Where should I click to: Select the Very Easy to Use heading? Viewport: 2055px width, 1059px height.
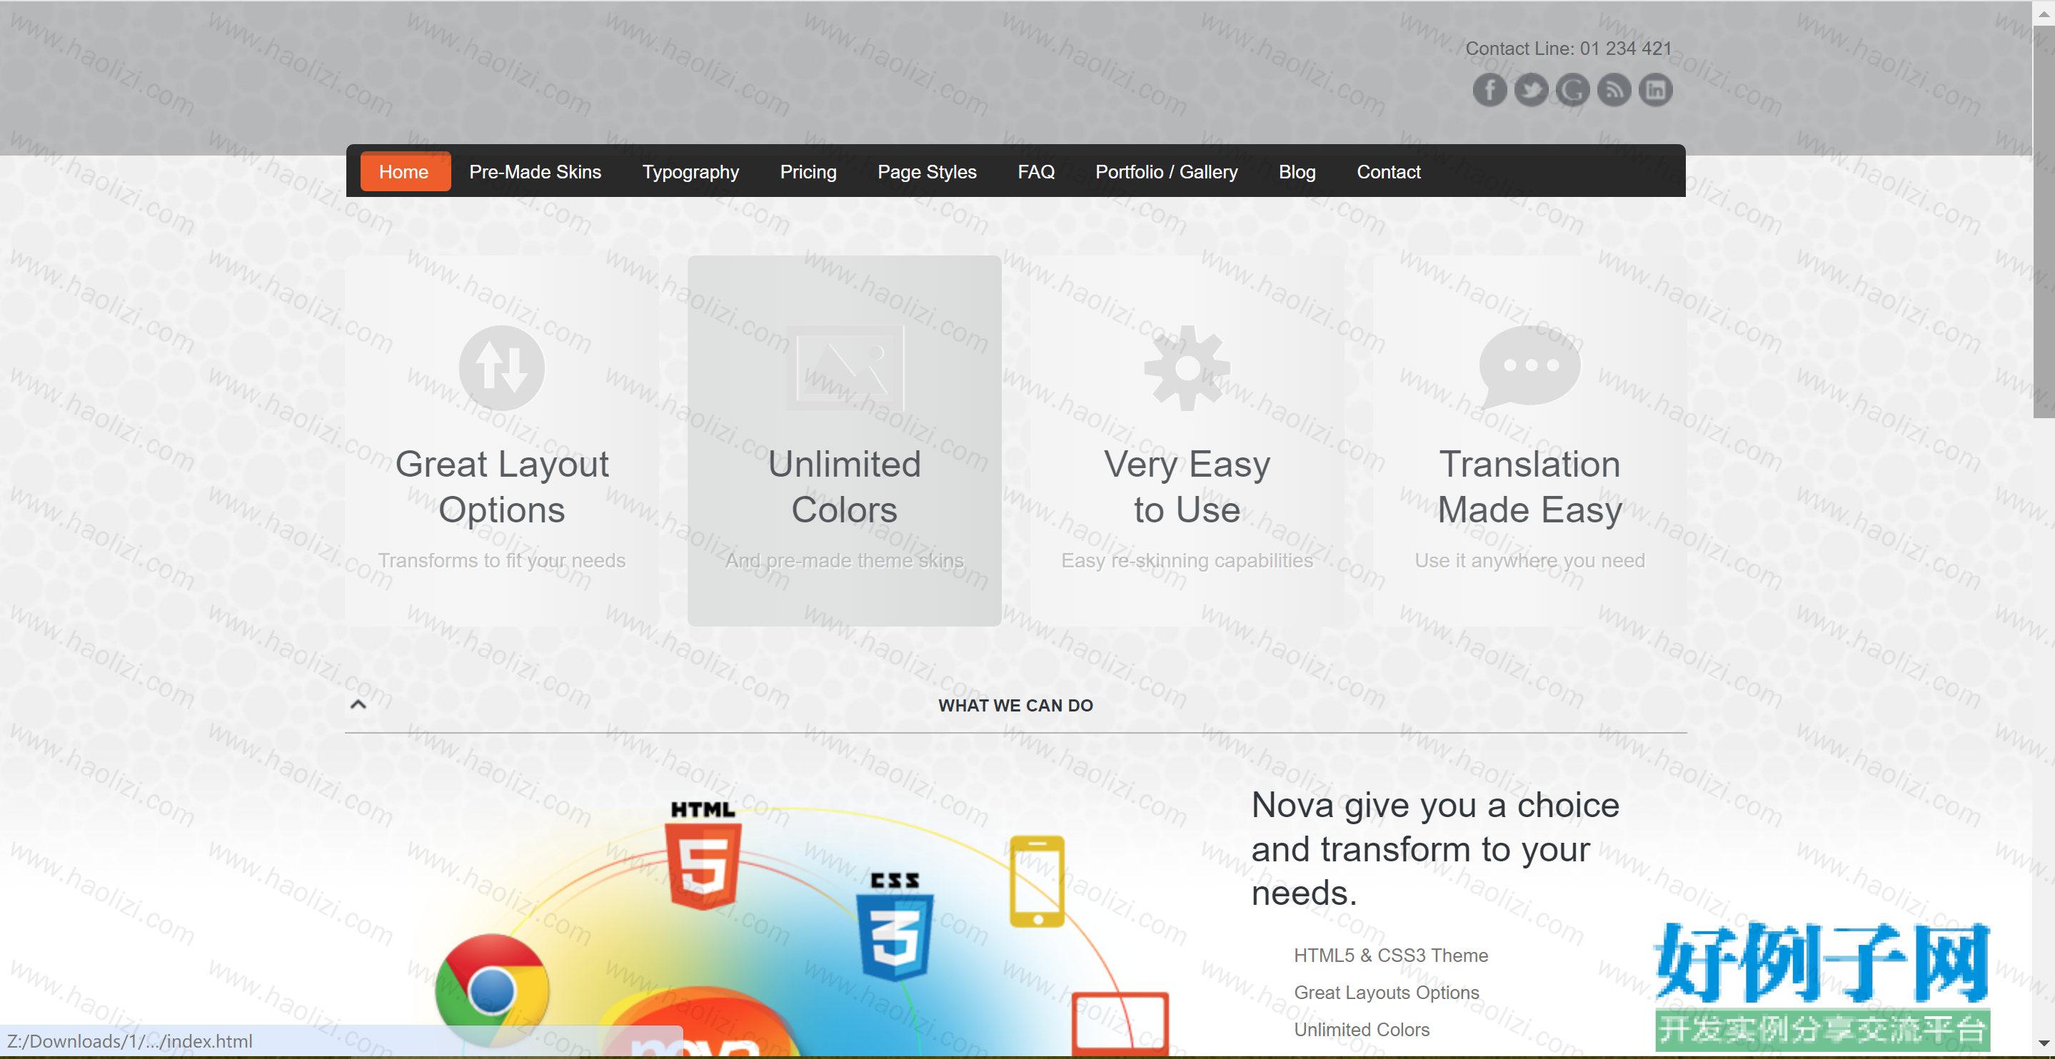[1187, 487]
